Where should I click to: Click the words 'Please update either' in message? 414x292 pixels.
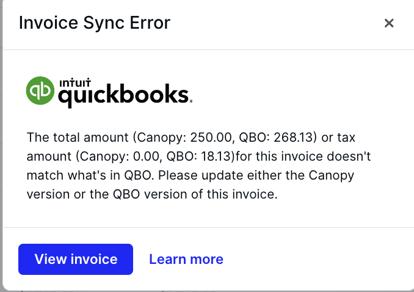[x=218, y=175]
